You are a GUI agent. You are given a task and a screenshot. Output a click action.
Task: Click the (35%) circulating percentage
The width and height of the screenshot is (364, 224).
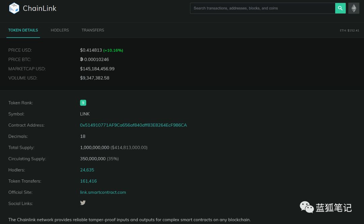113,159
